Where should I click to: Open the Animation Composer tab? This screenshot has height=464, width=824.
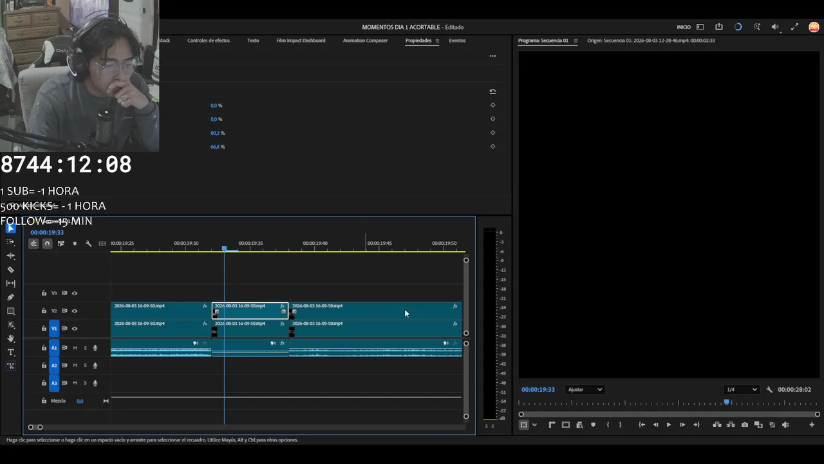pyautogui.click(x=365, y=41)
